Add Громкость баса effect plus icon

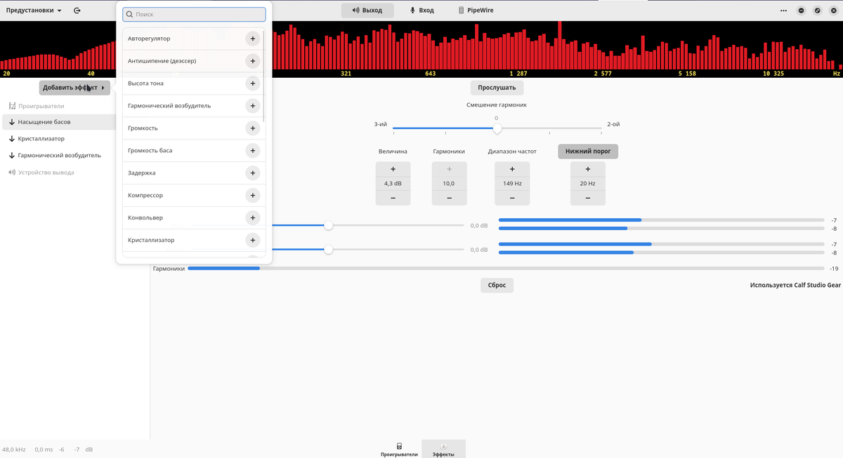[253, 151]
